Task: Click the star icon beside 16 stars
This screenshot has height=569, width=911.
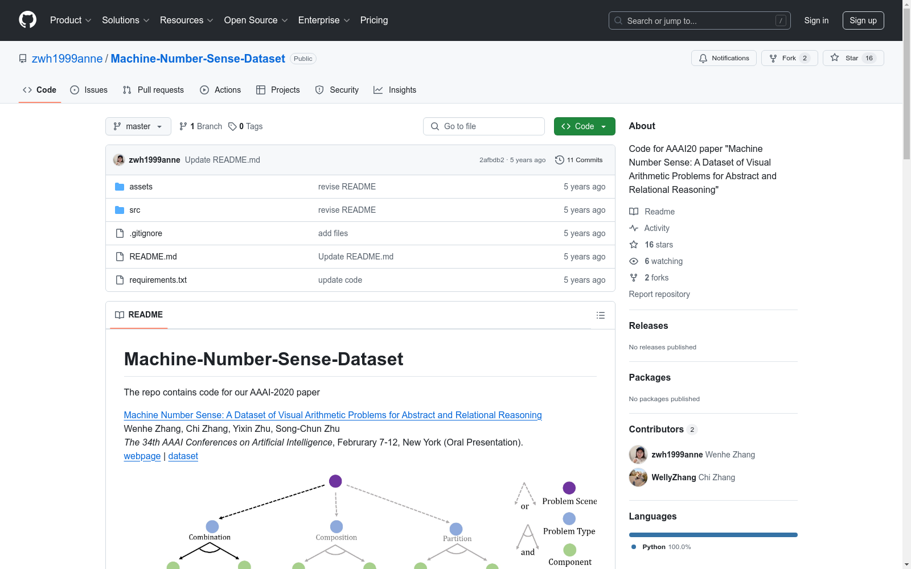Action: click(634, 245)
